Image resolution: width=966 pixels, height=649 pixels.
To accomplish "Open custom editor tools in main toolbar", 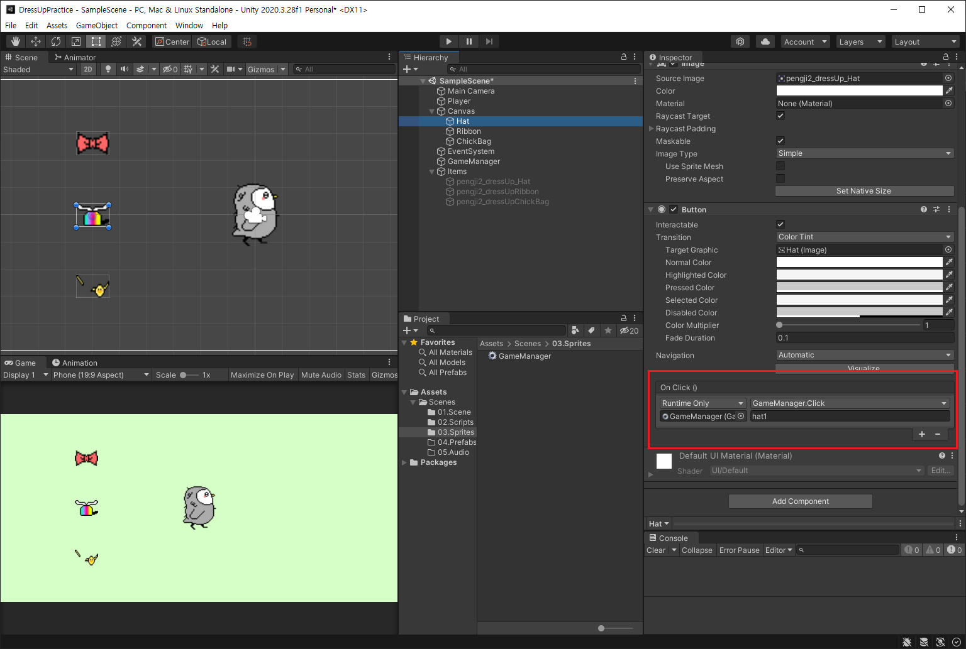I will tap(136, 41).
